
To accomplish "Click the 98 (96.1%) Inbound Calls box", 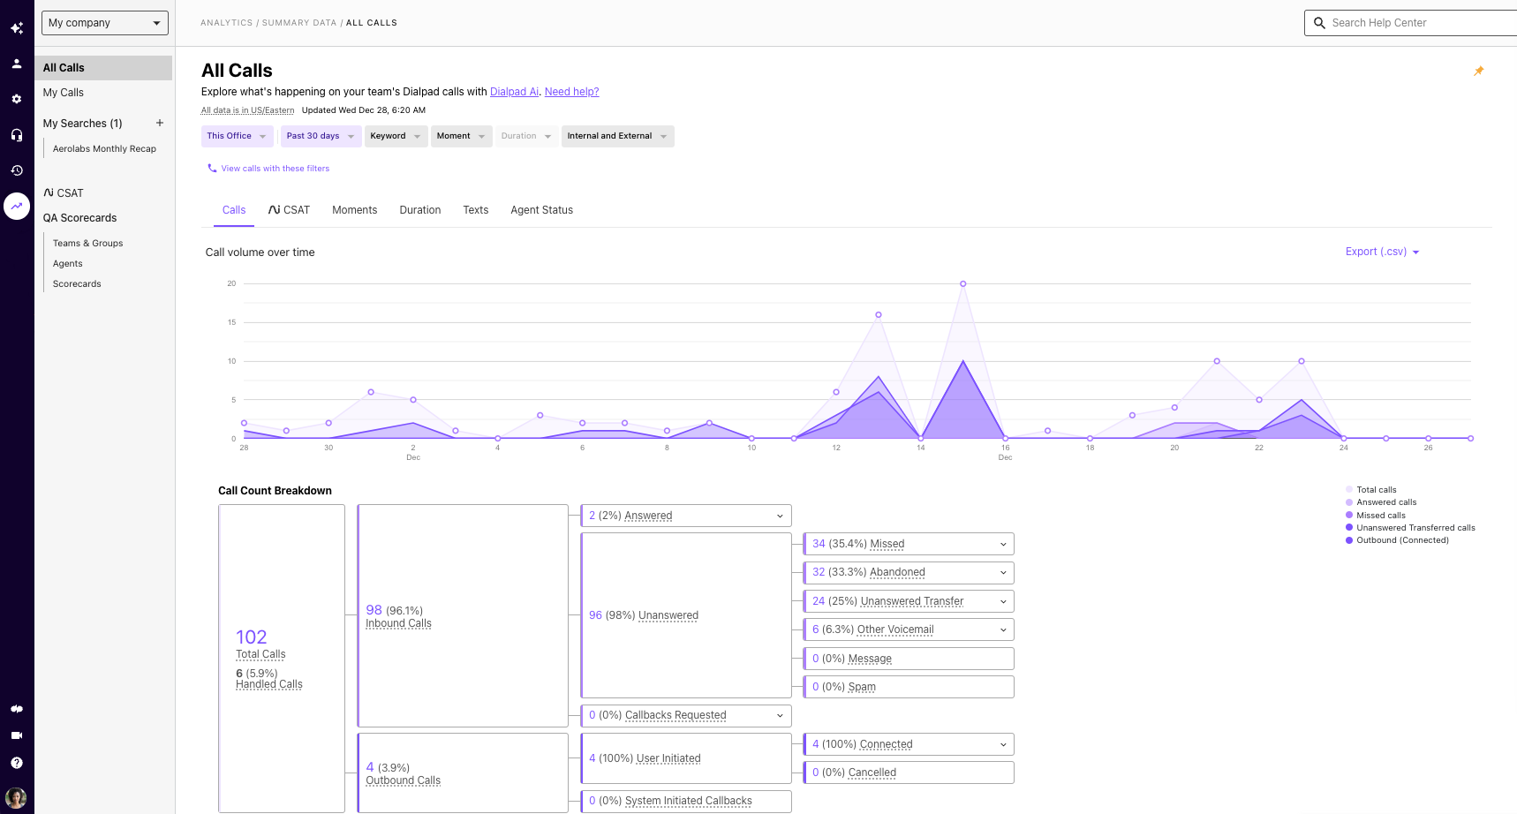I will click(463, 616).
